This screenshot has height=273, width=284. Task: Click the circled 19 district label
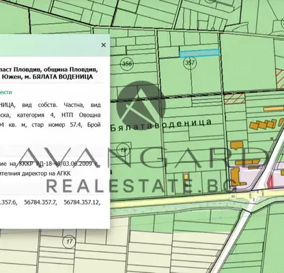click(124, 150)
